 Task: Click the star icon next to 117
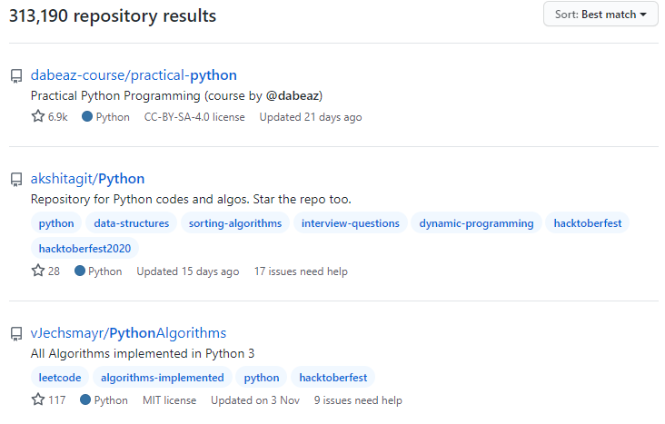38,399
